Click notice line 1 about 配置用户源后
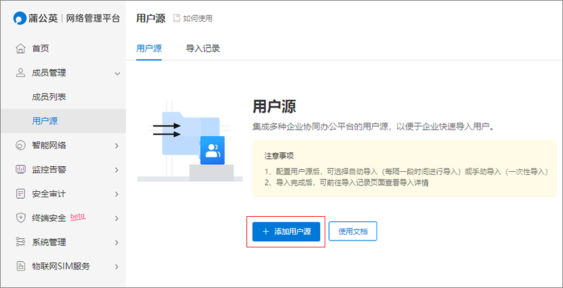 406,172
